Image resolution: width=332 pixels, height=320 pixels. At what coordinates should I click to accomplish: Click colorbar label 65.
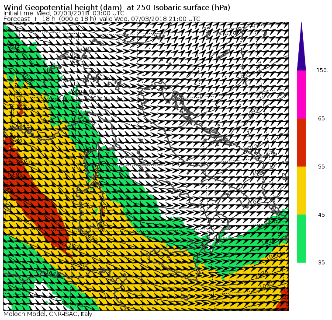tap(322, 119)
